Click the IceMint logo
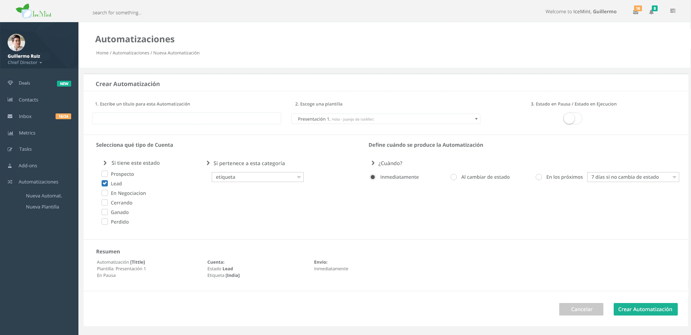 34,11
